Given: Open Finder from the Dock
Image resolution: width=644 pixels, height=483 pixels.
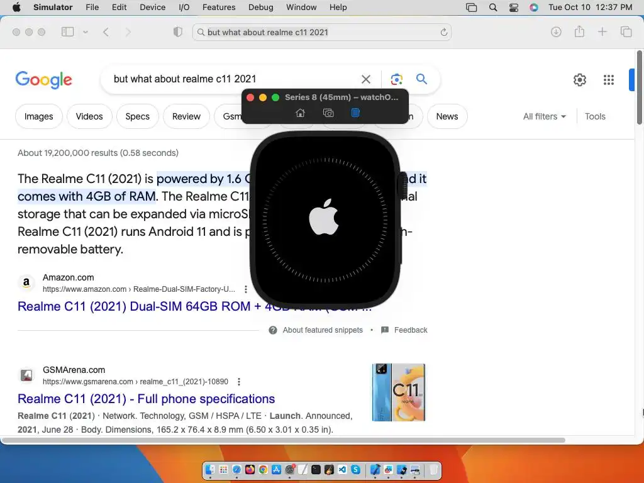Looking at the screenshot, I should coord(210,469).
